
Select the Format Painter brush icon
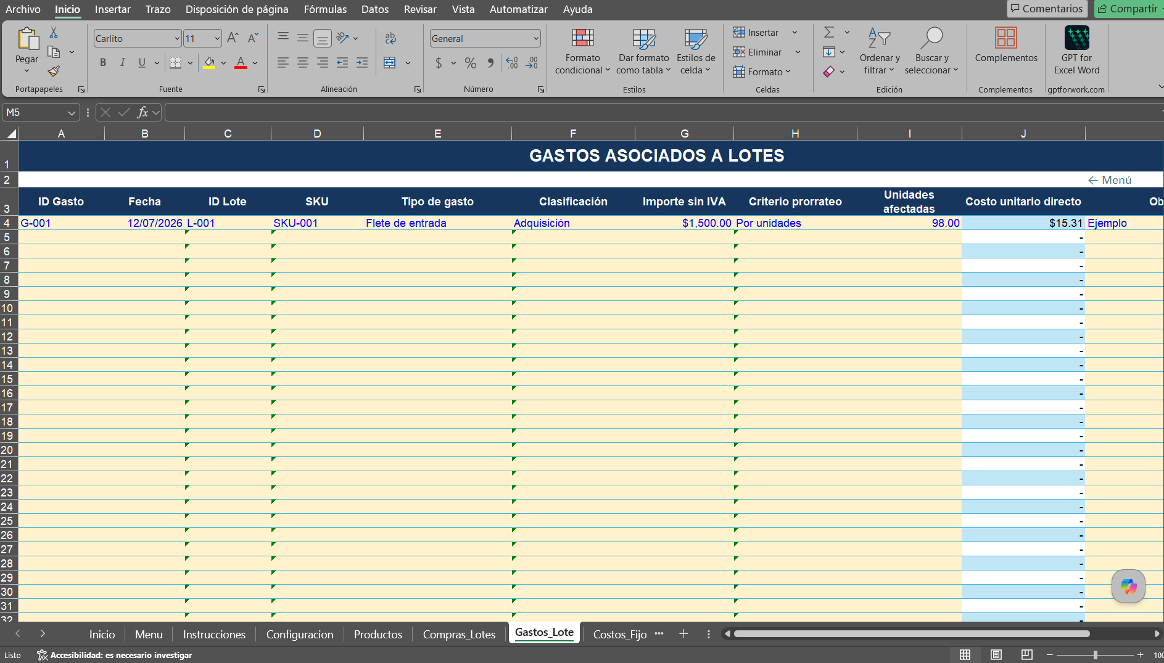coord(54,72)
